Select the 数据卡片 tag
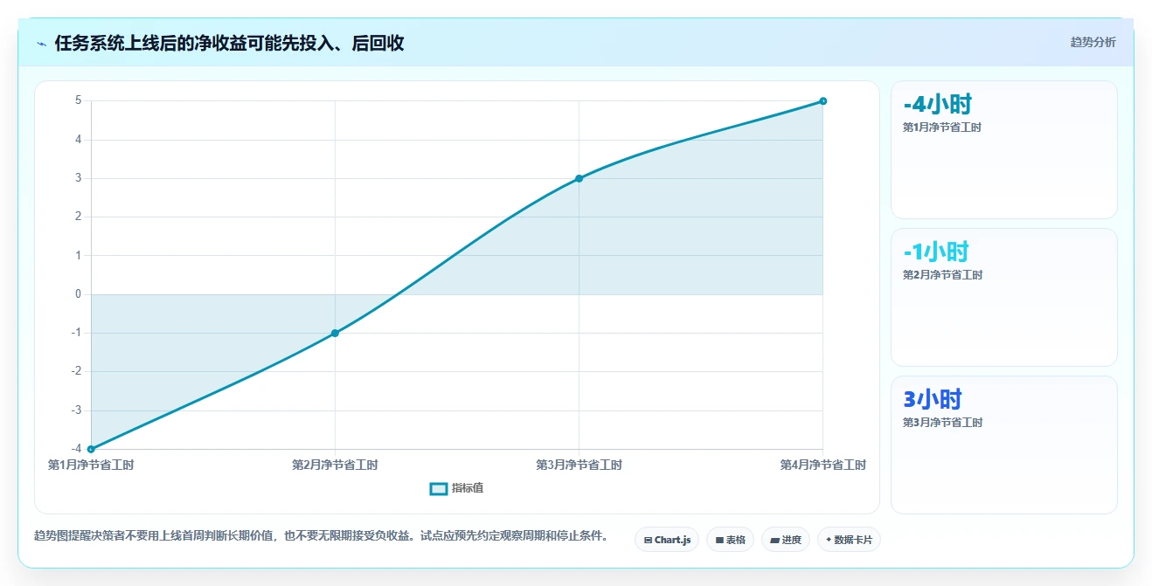Image resolution: width=1152 pixels, height=586 pixels. tap(849, 540)
